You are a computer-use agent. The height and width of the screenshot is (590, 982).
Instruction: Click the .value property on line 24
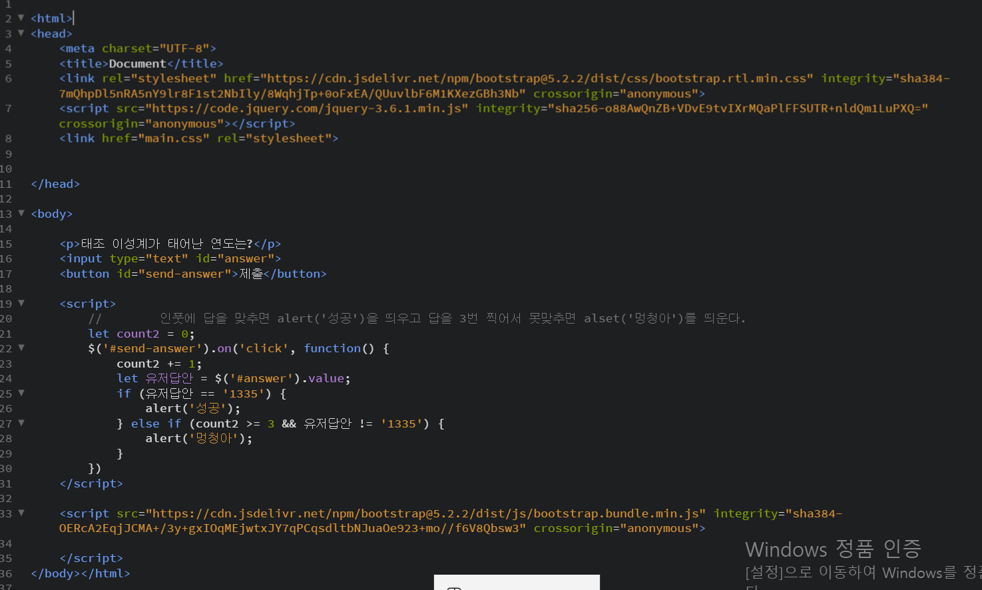[323, 378]
